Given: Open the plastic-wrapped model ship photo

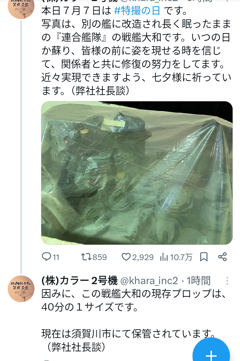Looking at the screenshot, I should pyautogui.click(x=137, y=173).
